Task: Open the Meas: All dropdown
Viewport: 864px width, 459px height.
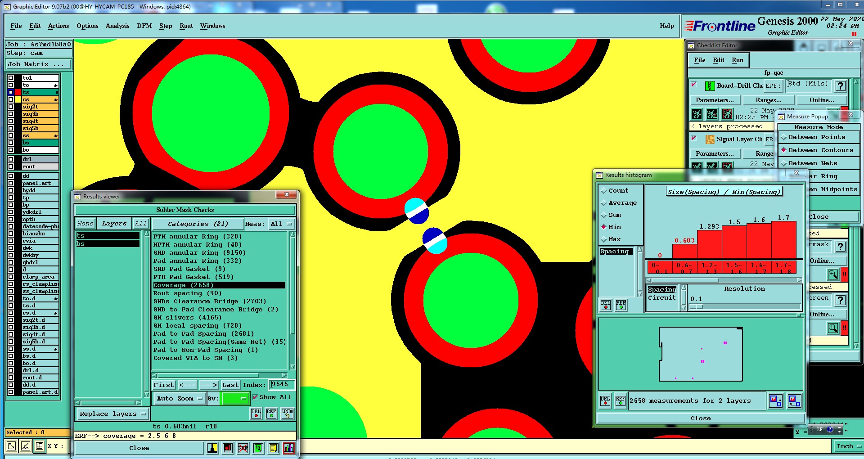Action: [x=281, y=224]
